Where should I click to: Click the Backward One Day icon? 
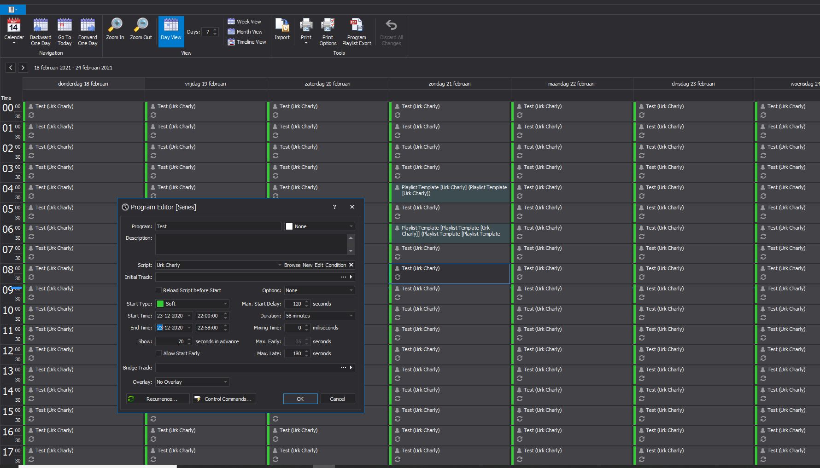click(x=41, y=26)
